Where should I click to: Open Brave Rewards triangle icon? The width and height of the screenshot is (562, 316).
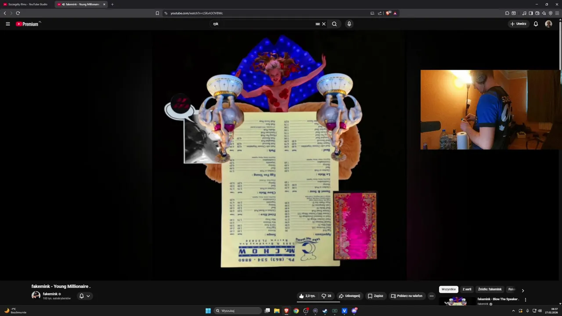395,13
